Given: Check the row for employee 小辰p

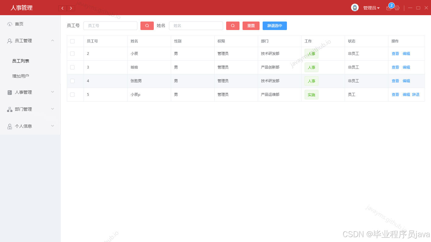Looking at the screenshot, I should (72, 95).
